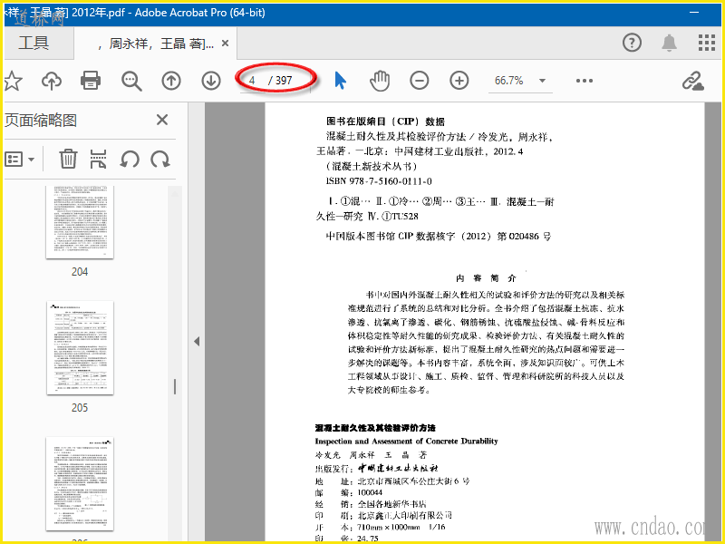Select the page 205 thumbnail
The image size is (725, 544).
coord(80,348)
